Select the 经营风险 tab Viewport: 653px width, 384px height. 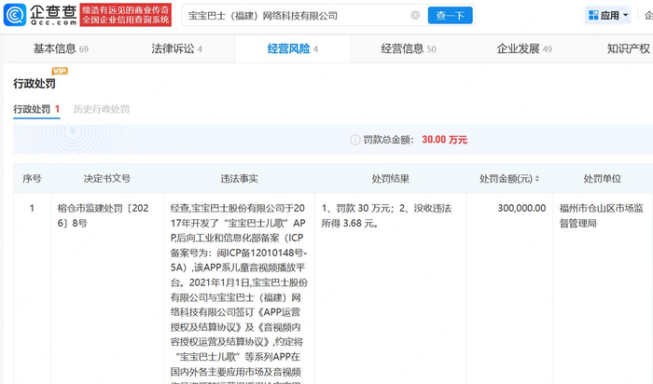click(292, 48)
